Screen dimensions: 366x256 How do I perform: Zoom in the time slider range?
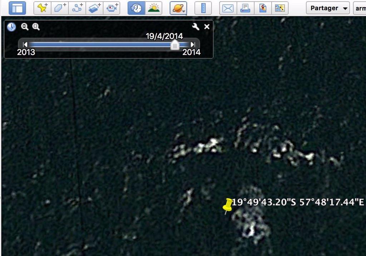tap(36, 27)
